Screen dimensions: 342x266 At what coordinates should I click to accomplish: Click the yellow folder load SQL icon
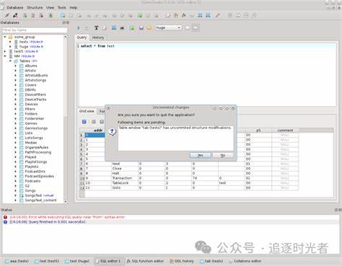tap(149, 28)
